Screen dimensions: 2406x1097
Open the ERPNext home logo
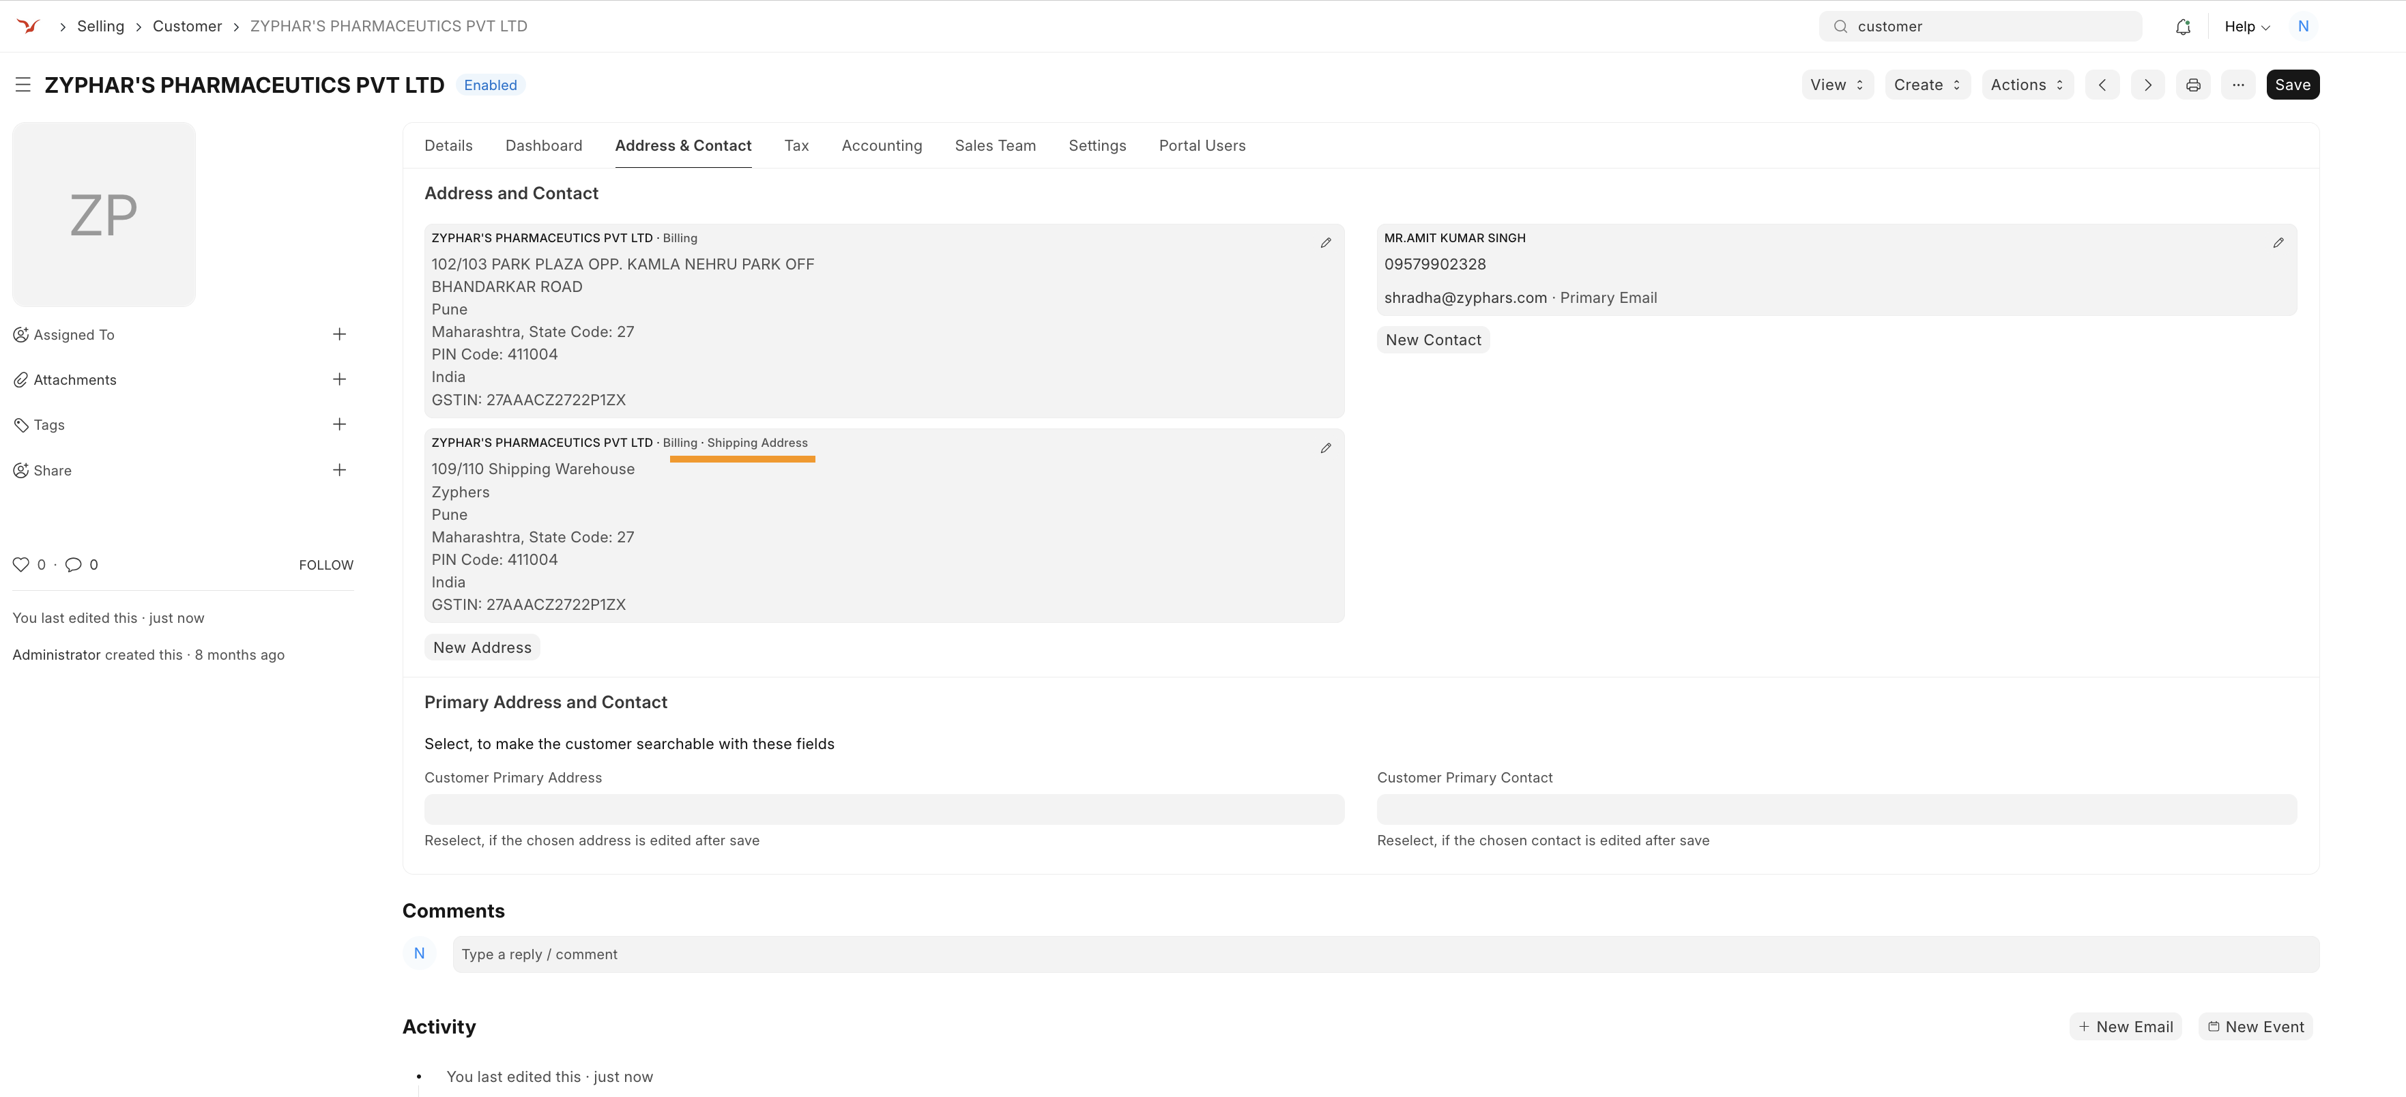28,26
